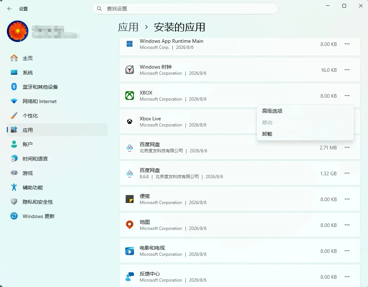
Task: Click the 1.32 GB size value
Action: 328,173
